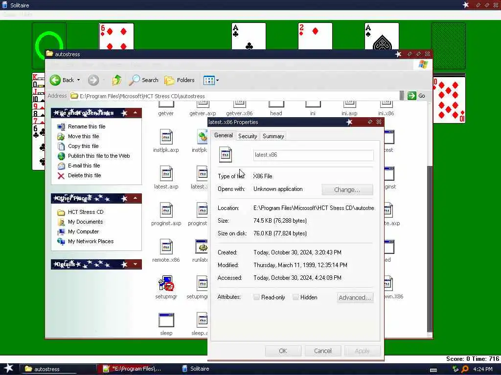Open My Network Places link

coord(91,241)
